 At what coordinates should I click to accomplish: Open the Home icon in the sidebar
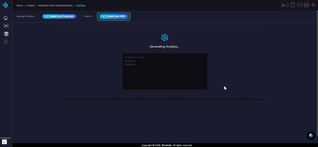6,18
